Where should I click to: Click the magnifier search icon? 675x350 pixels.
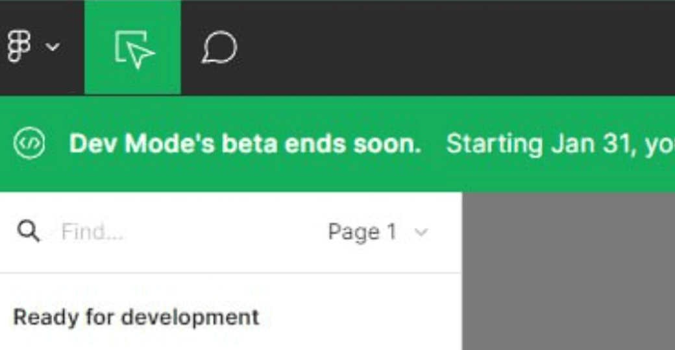click(x=29, y=232)
